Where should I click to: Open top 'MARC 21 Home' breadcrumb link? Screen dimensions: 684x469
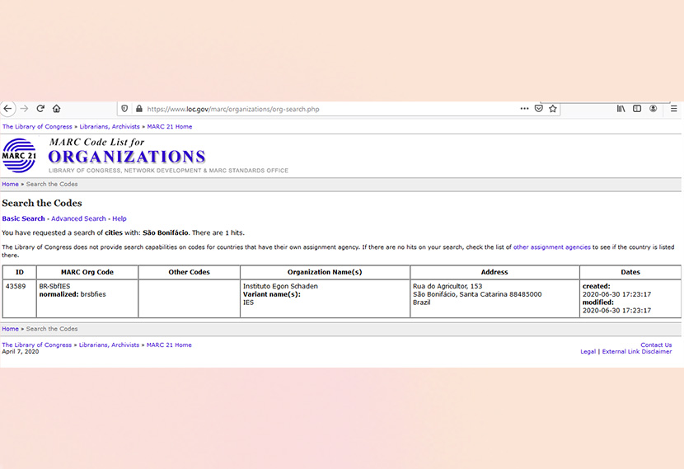pos(170,126)
